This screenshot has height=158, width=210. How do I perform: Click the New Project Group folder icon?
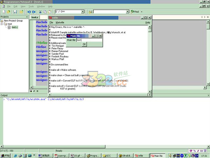tap(2, 21)
